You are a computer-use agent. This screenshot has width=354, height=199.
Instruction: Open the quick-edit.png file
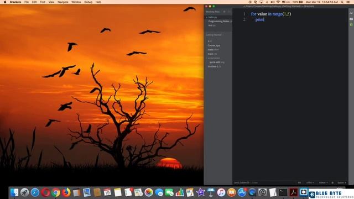[x=217, y=62]
